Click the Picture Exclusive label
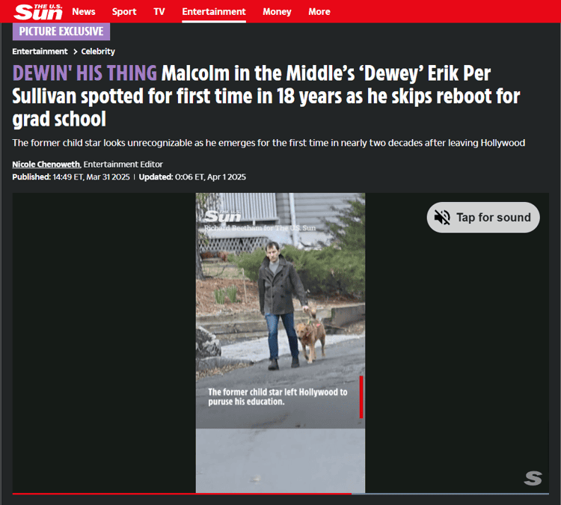Screen dimensions: 561x505 click(x=61, y=31)
